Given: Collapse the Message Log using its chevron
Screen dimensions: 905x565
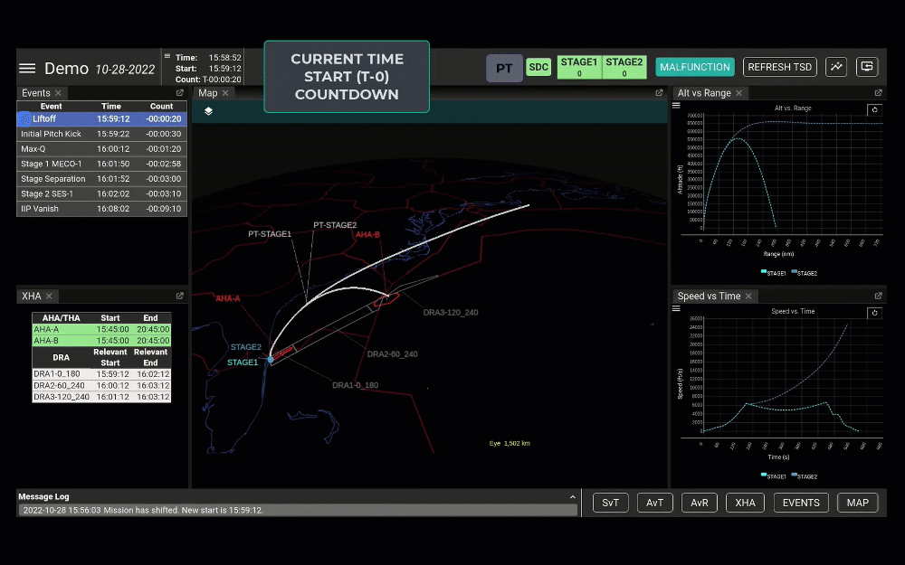Looking at the screenshot, I should pos(572,496).
